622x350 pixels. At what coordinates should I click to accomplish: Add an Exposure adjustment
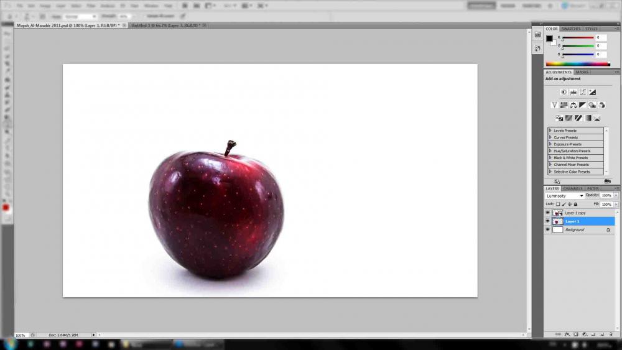coord(592,92)
